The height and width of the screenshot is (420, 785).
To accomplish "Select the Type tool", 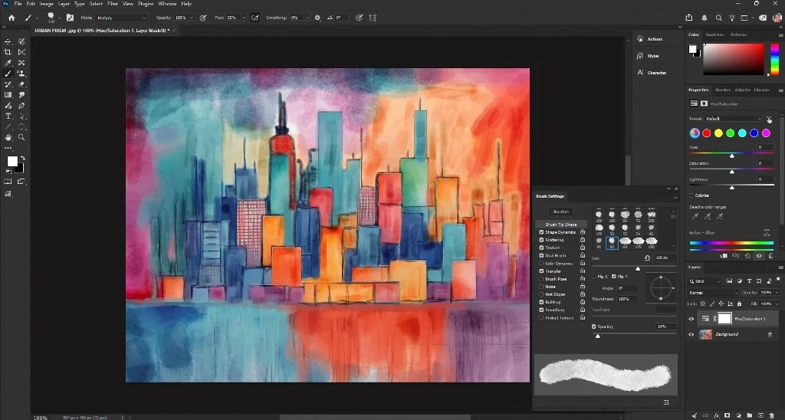I will tap(8, 116).
